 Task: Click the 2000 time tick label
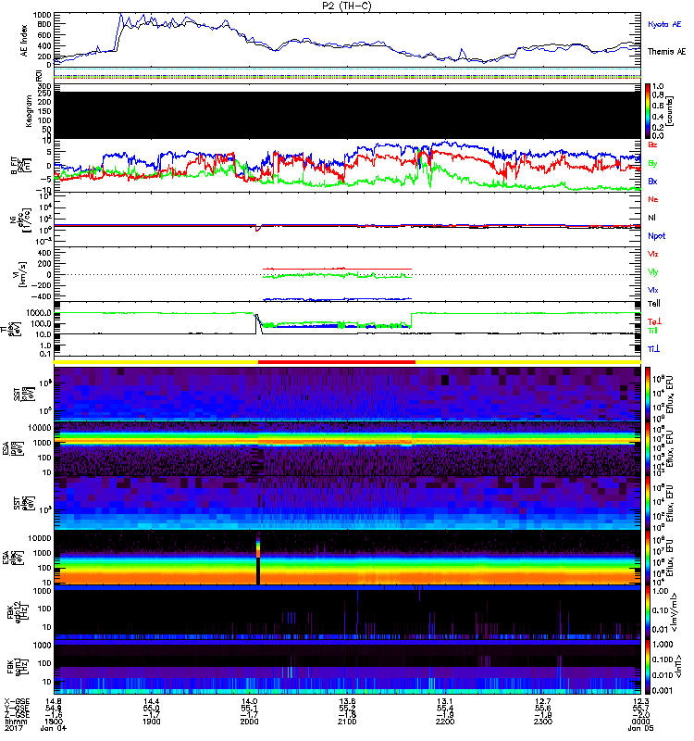pos(249,722)
